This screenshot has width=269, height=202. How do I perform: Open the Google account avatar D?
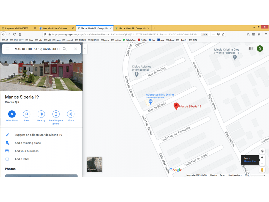coord(260,49)
